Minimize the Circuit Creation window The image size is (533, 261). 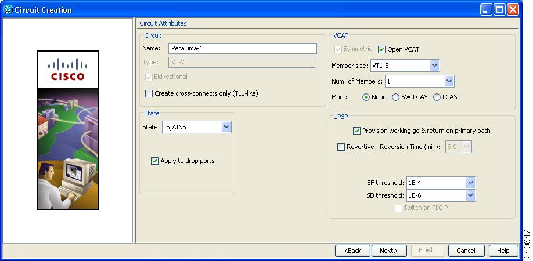tap(486, 10)
